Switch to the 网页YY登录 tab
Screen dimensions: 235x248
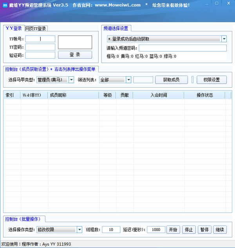36,29
